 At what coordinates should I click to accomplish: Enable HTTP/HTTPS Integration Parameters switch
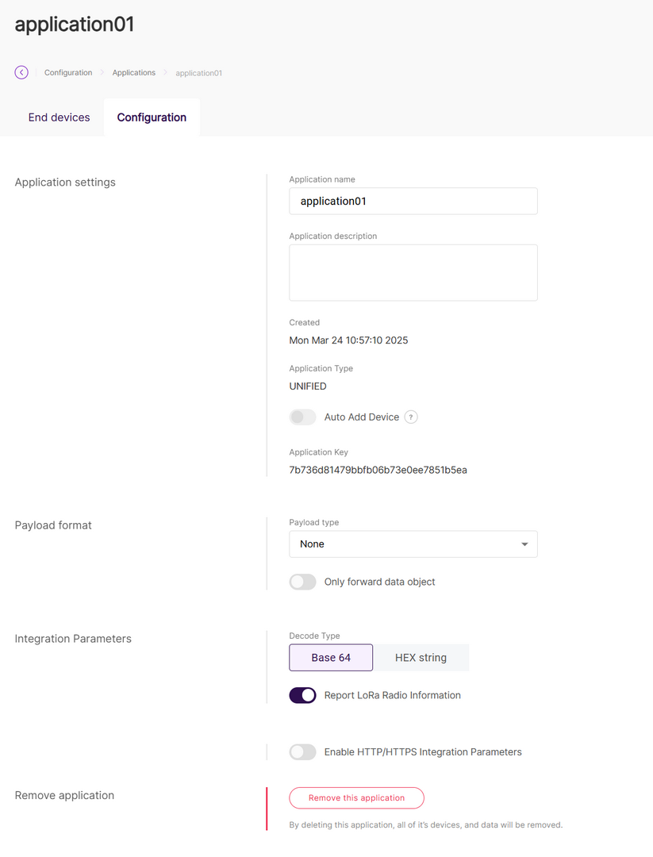coord(303,752)
